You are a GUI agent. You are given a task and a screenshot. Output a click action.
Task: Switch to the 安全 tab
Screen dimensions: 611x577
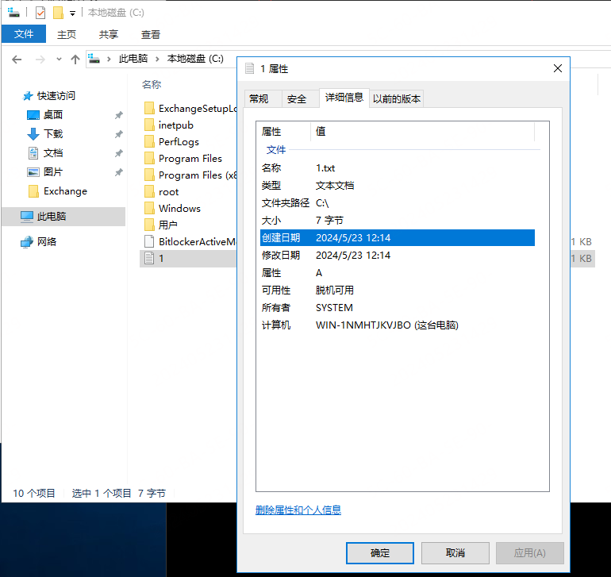point(297,99)
